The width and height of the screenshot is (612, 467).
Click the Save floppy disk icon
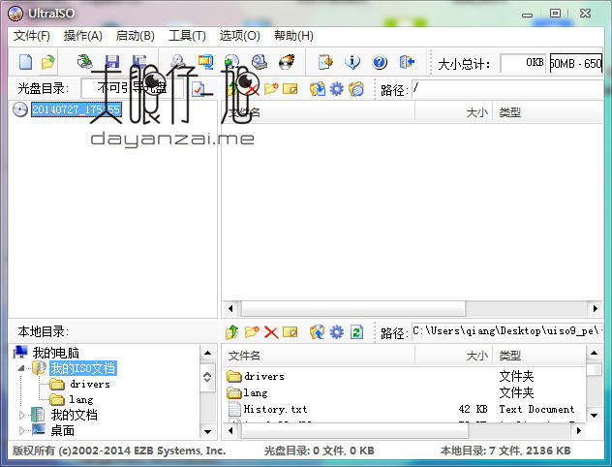tap(112, 62)
